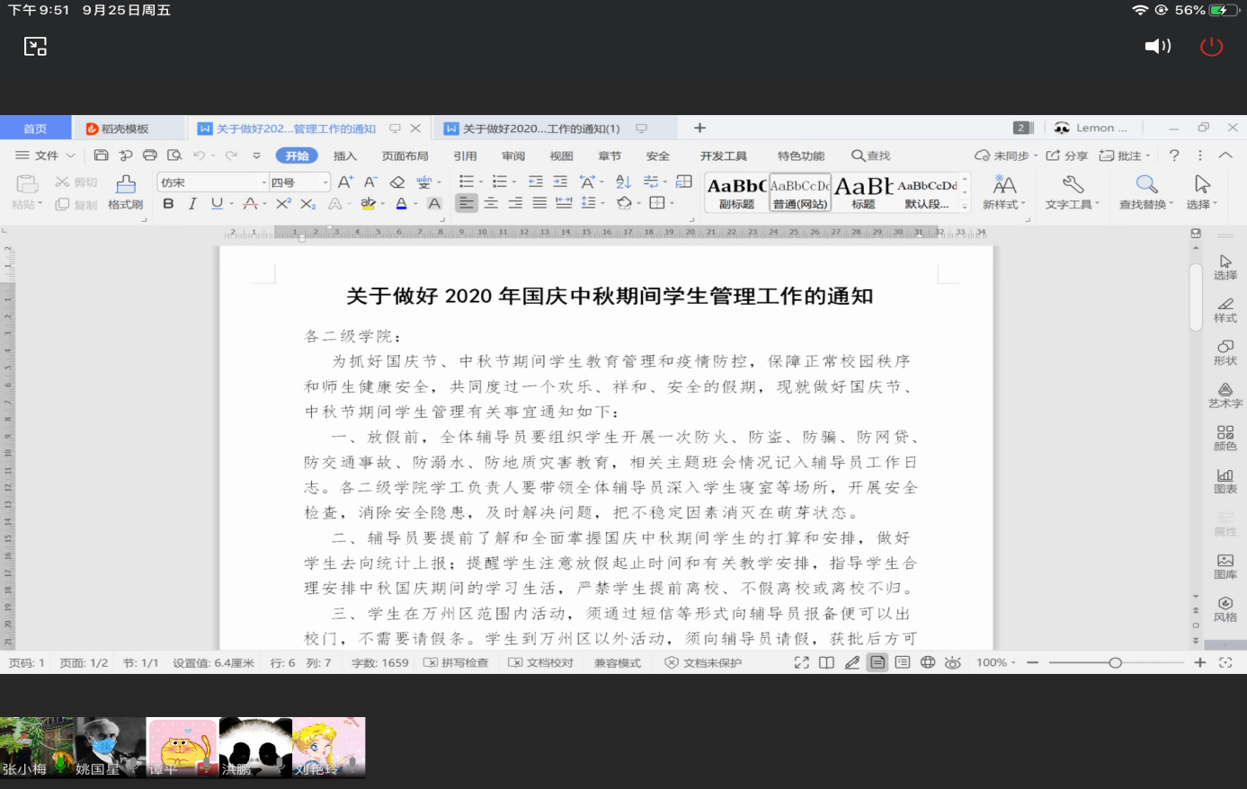Click the Format Painter (格式刷) icon
Screen dimensions: 1247x789
126,191
